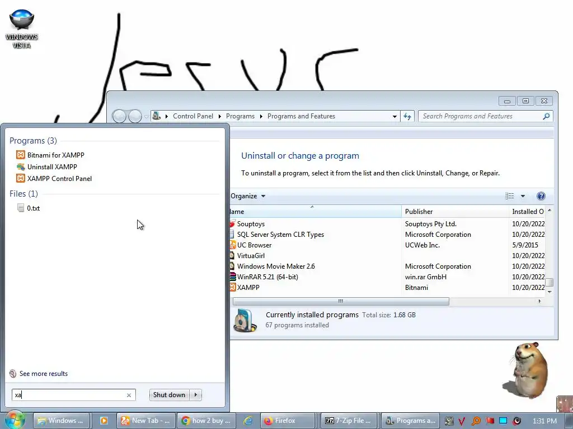
Task: Click the Bitnami publisher cell
Action: pyautogui.click(x=416, y=288)
